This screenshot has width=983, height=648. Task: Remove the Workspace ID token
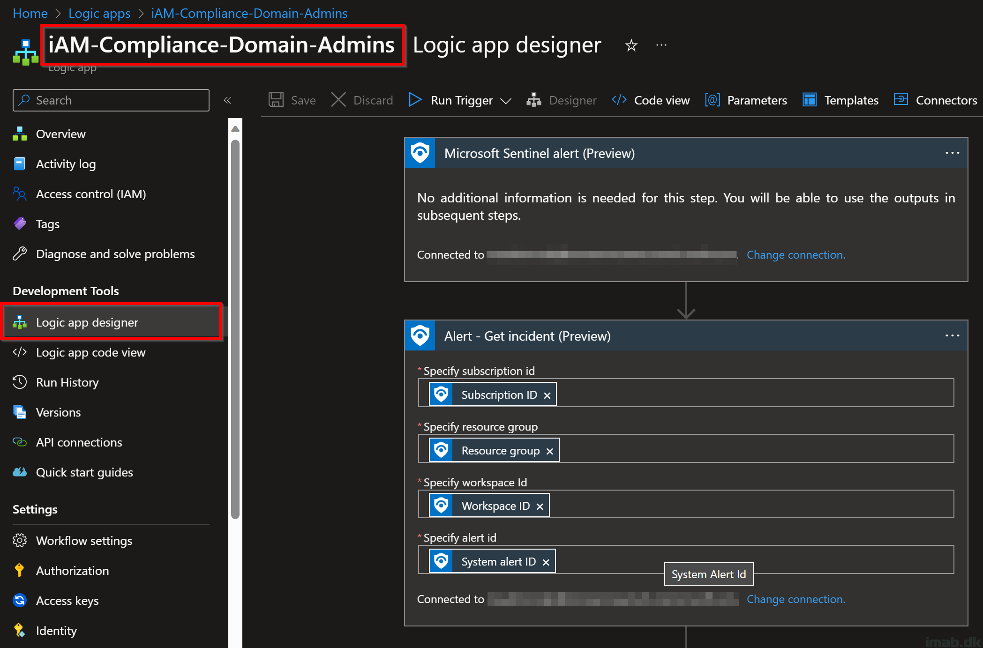540,506
